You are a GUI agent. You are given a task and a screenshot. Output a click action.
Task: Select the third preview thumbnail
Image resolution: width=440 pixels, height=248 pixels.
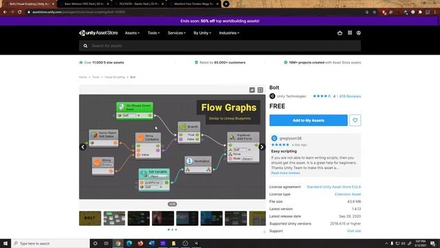click(x=139, y=218)
